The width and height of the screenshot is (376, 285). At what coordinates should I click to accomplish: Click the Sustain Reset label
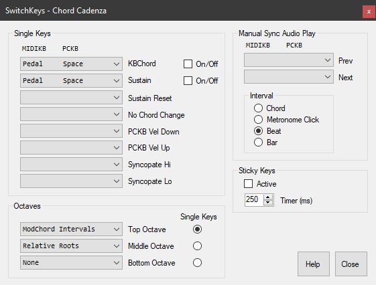150,98
